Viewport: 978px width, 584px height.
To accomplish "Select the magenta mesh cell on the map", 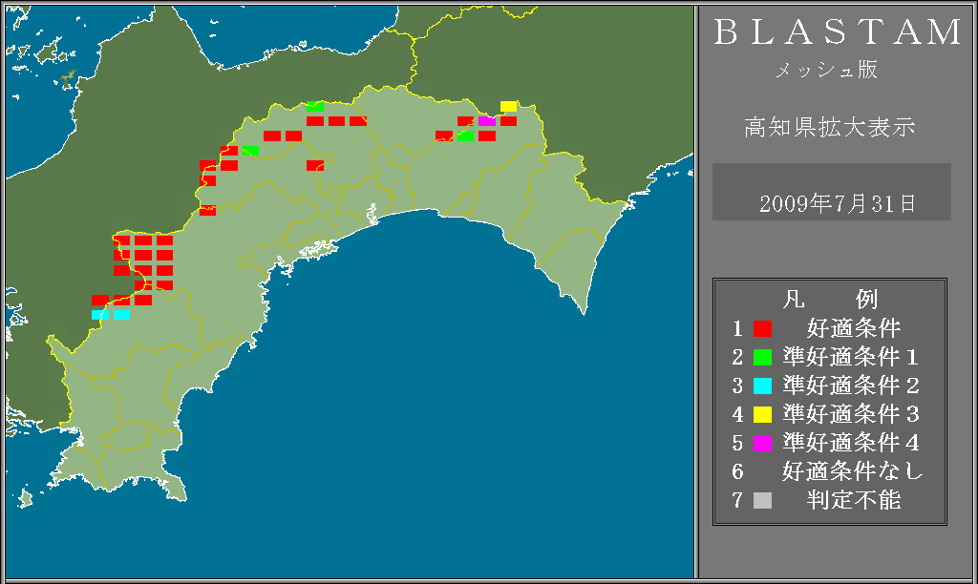I will click(487, 121).
